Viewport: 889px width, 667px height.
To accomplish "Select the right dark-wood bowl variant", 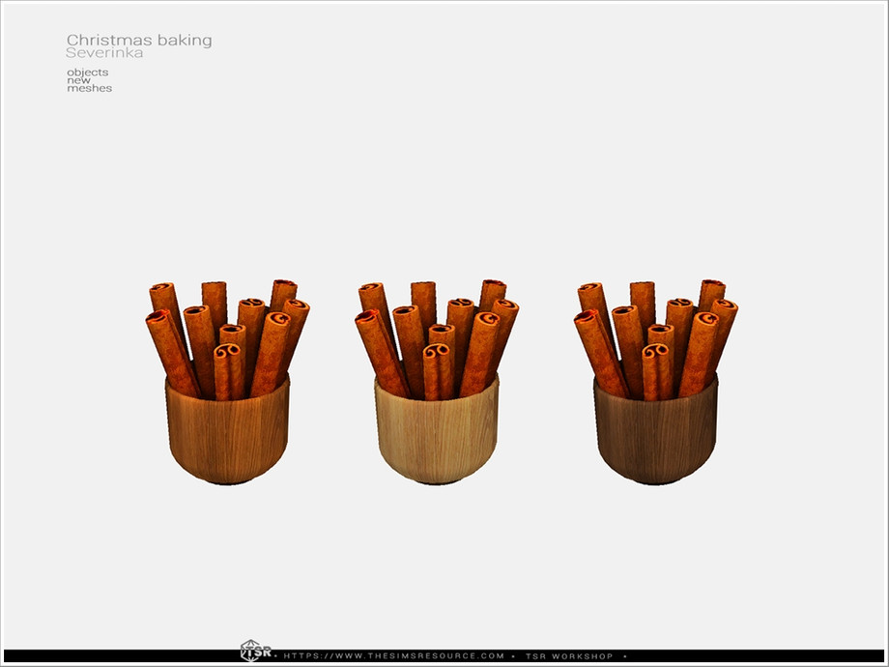I will click(x=655, y=435).
